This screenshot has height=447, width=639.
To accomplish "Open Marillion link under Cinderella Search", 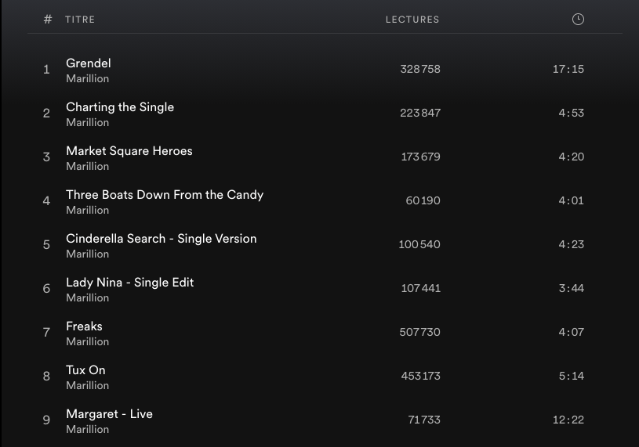I will pos(88,254).
